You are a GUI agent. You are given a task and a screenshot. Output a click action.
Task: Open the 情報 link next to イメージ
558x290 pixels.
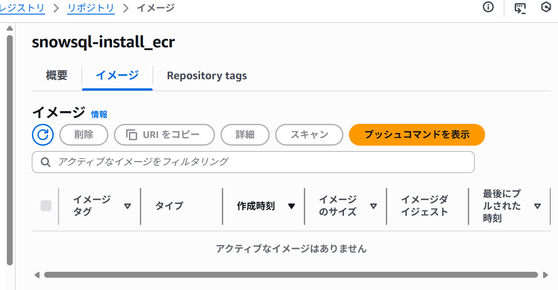(99, 114)
